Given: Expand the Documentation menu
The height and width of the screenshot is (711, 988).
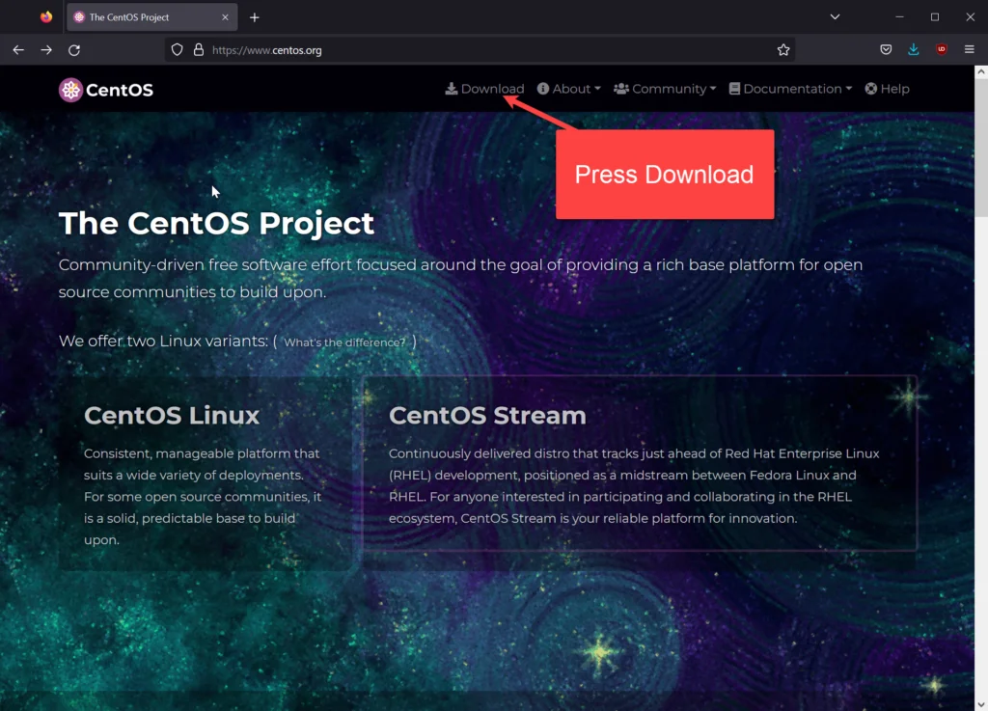Looking at the screenshot, I should 789,88.
